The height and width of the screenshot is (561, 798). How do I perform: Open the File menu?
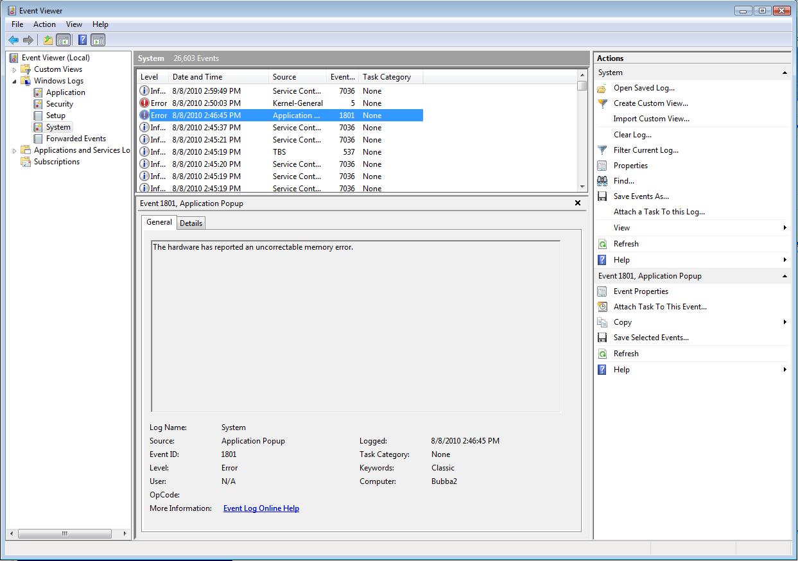17,24
